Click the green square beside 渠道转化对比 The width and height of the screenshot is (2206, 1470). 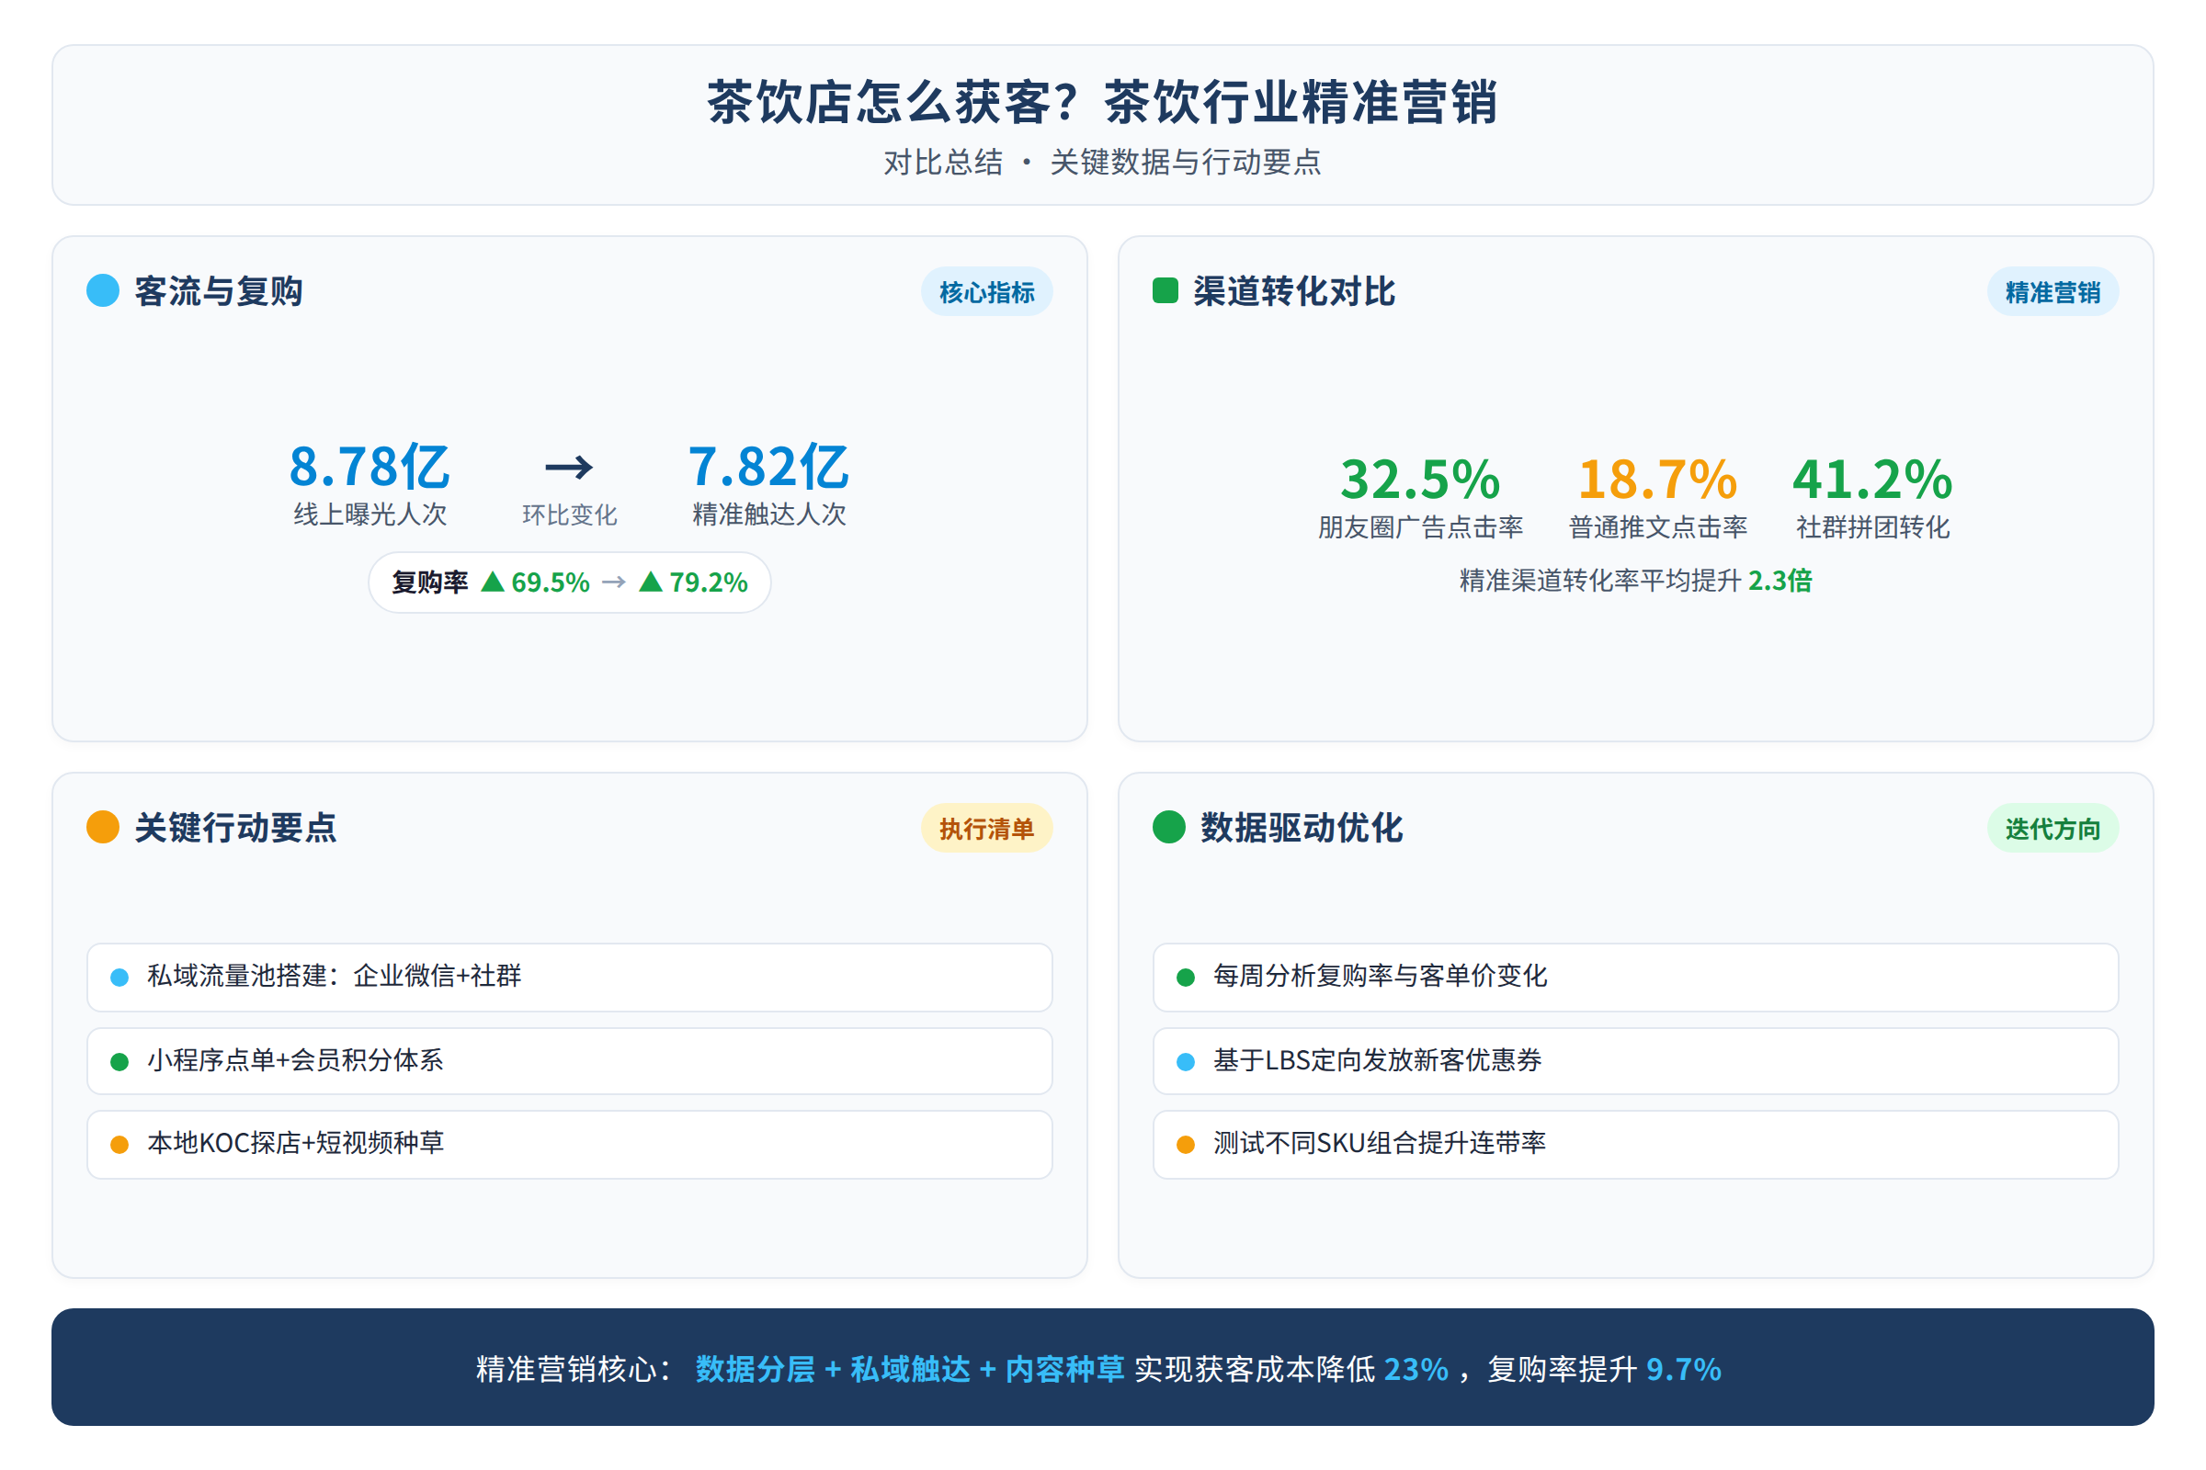1165,290
